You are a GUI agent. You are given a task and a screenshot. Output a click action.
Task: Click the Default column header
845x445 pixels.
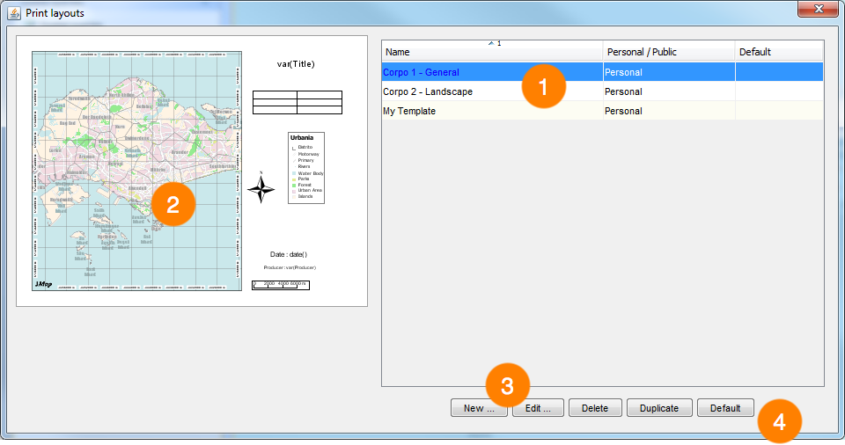click(x=779, y=52)
